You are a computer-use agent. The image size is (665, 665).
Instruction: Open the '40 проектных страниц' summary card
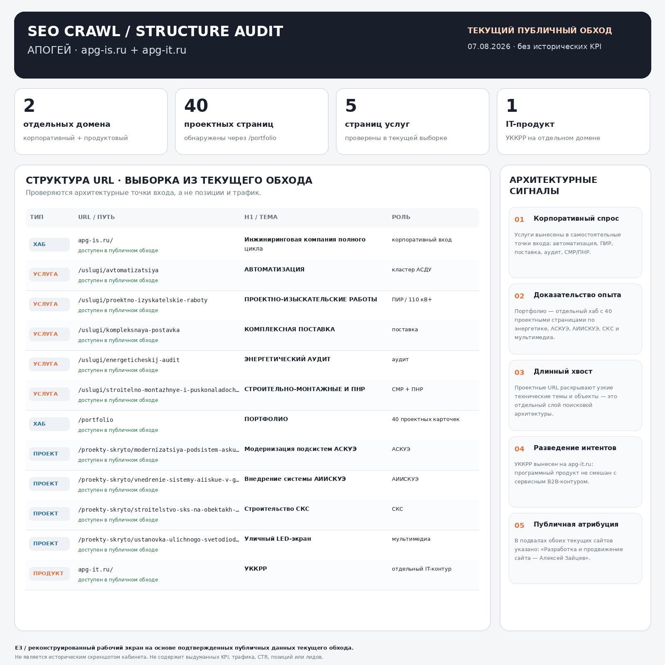click(x=252, y=121)
